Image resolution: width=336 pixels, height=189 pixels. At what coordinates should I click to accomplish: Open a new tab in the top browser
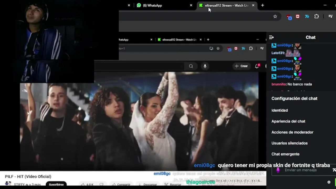point(262,5)
